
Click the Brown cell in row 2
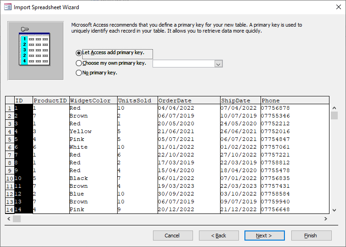pyautogui.click(x=93, y=116)
